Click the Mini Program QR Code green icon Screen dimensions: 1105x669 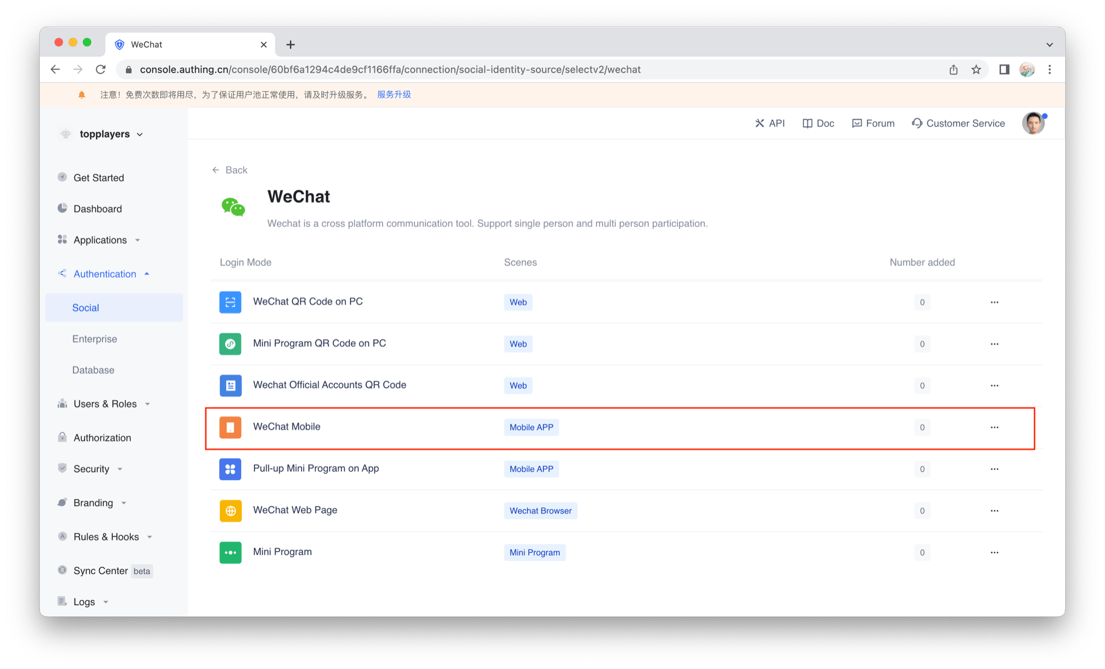(230, 344)
